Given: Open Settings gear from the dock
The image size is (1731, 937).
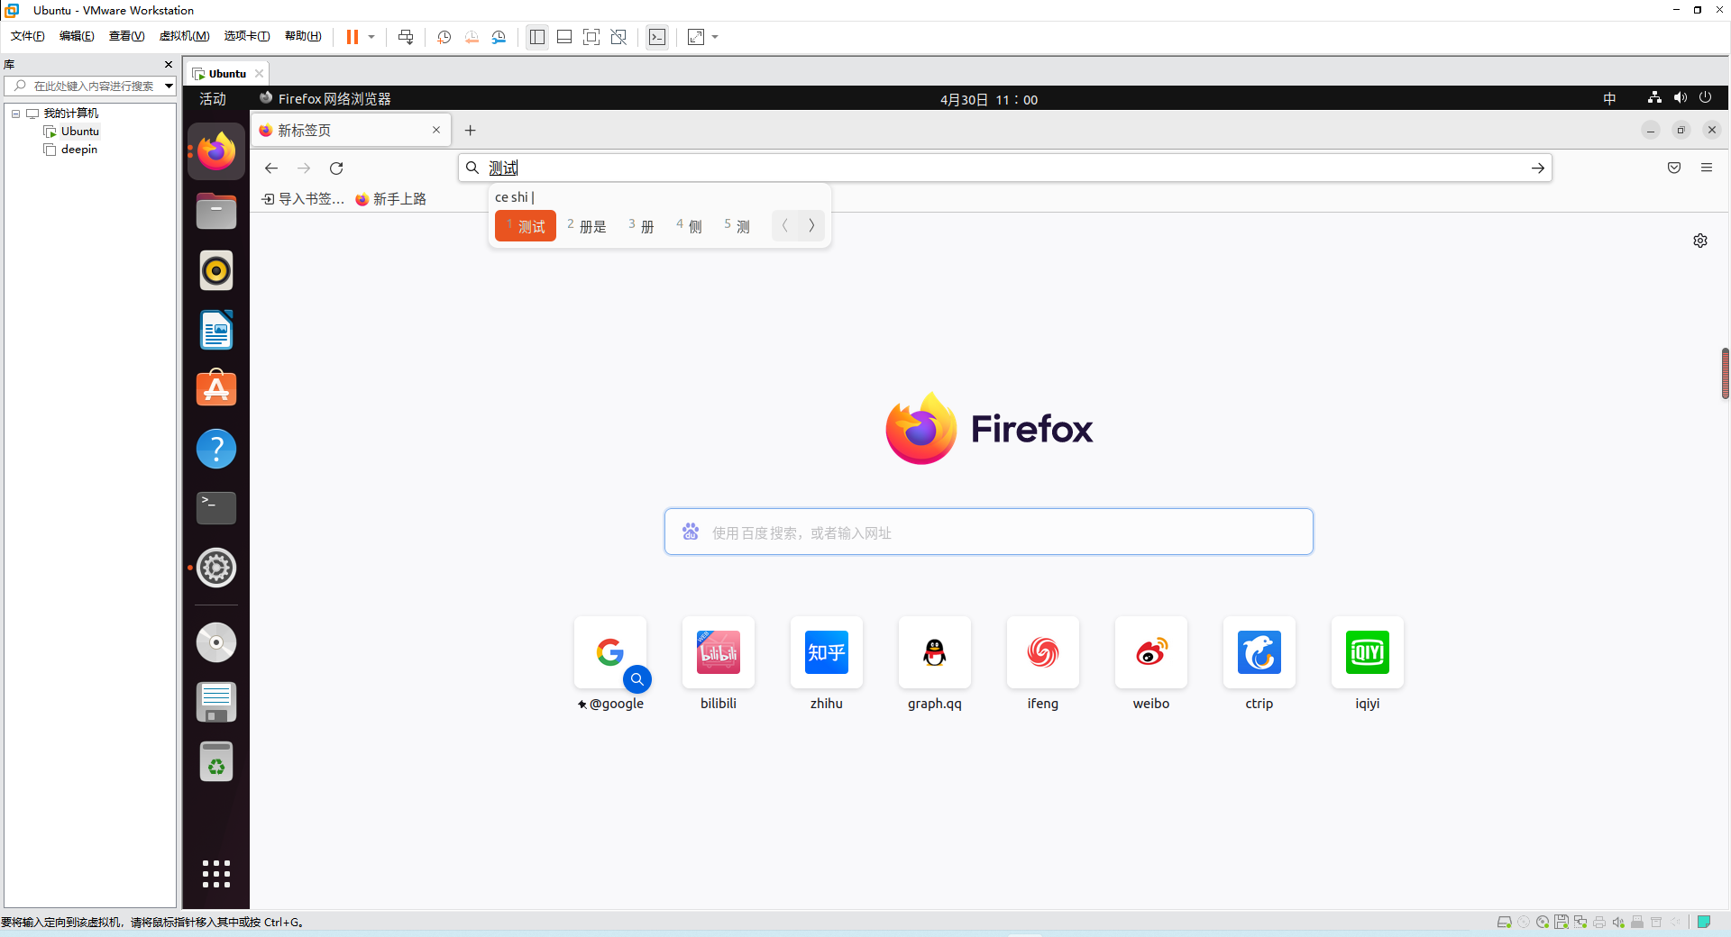Looking at the screenshot, I should (216, 568).
